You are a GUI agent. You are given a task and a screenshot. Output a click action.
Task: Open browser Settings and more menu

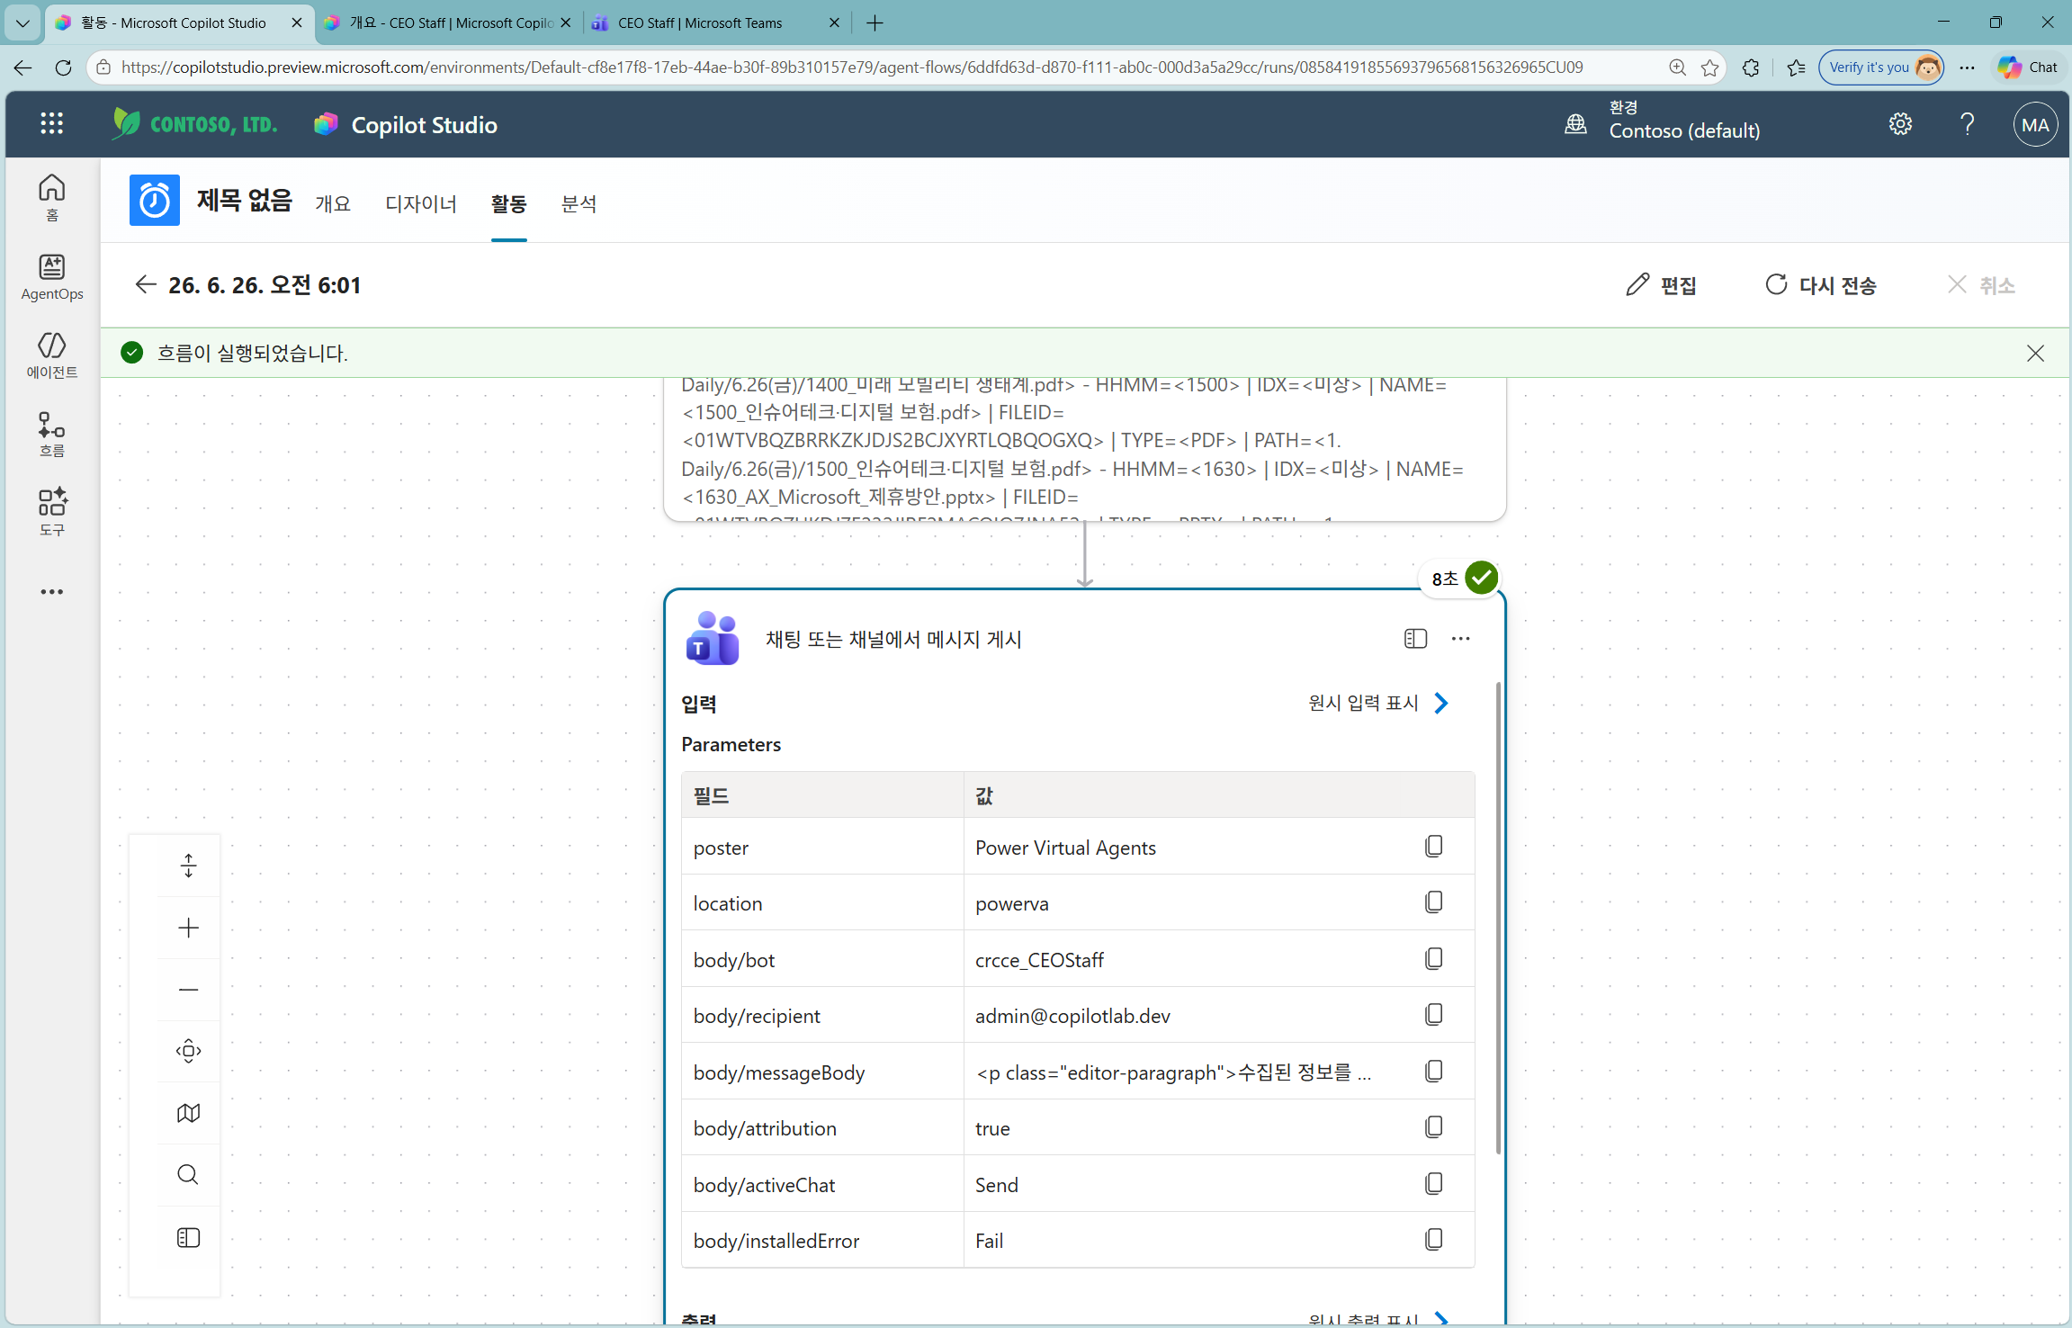tap(1968, 67)
